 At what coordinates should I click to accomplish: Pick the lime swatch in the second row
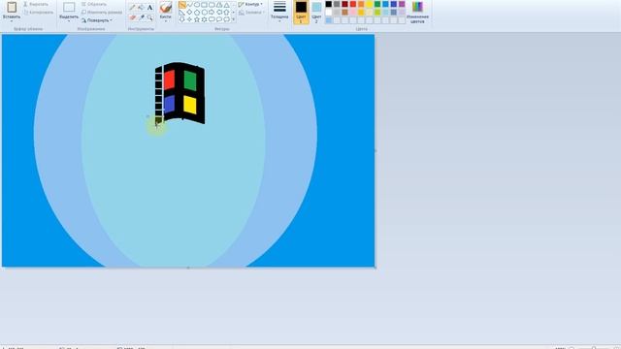[x=377, y=13]
